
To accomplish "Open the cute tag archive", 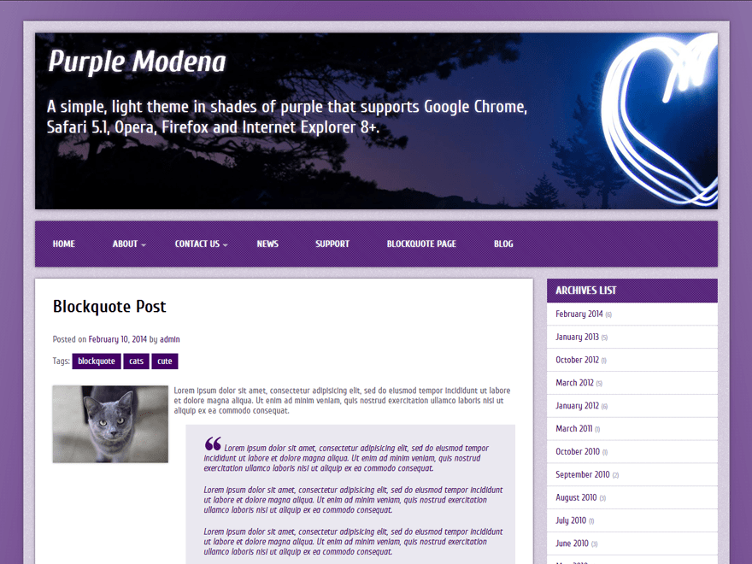I will click(164, 361).
